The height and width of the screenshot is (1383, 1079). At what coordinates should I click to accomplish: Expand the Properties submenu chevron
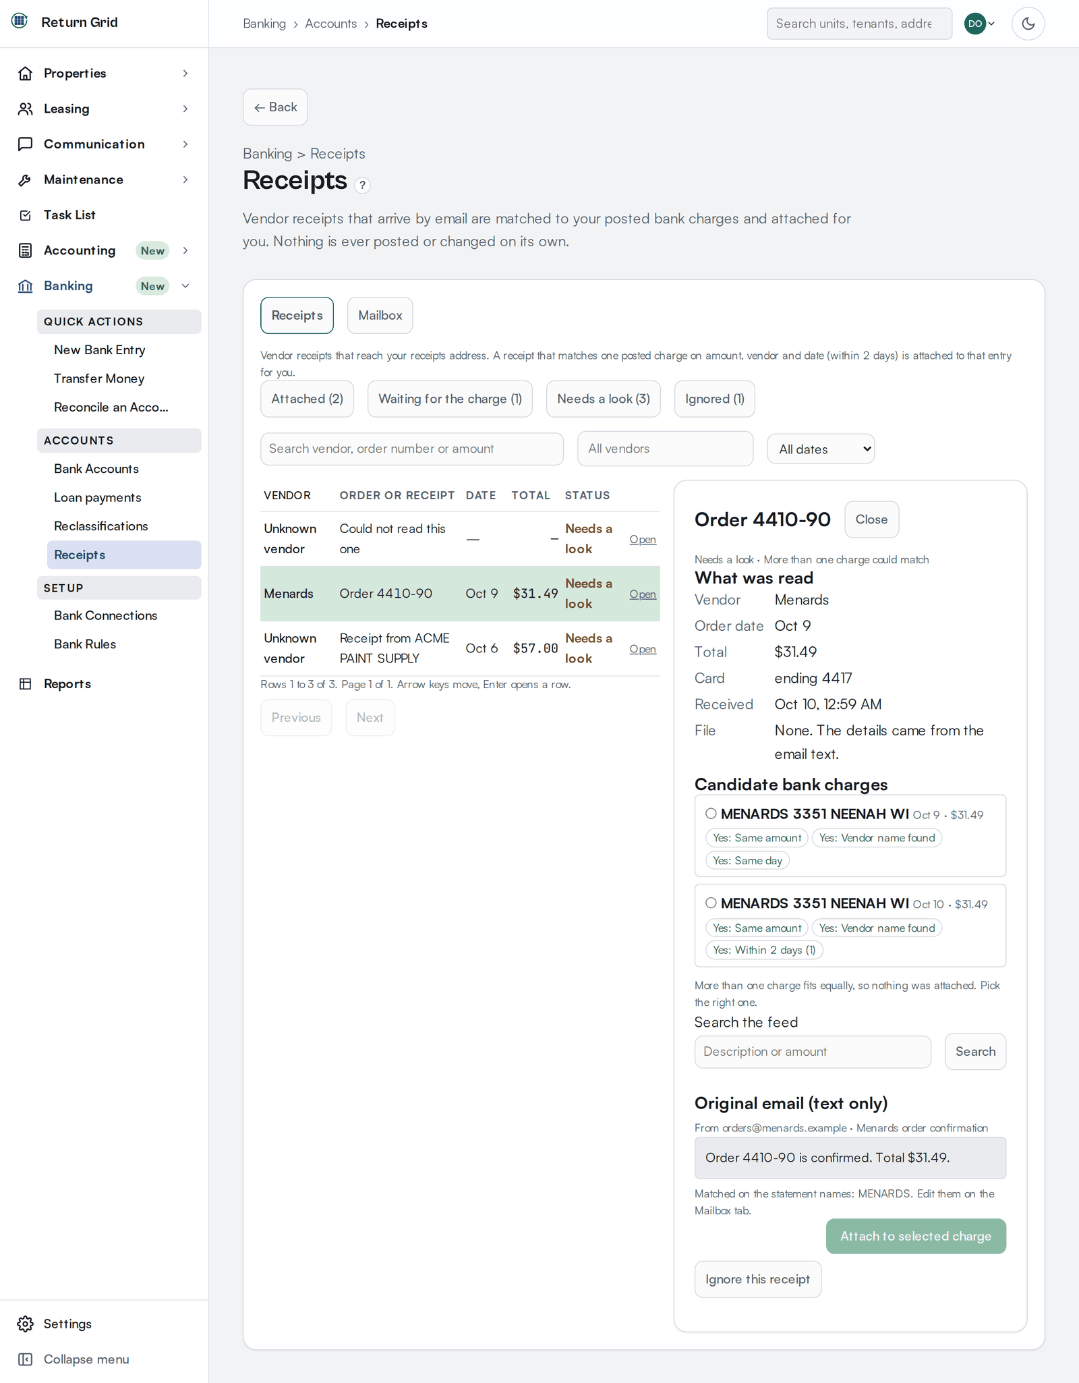click(185, 74)
